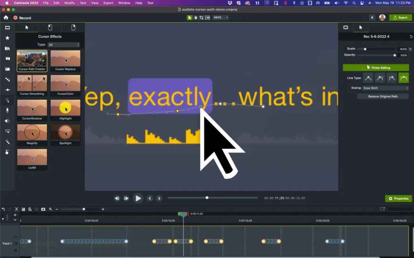This screenshot has width=414, height=258.
Task: Reset the Scale value with revert arrow
Action: coord(410,49)
